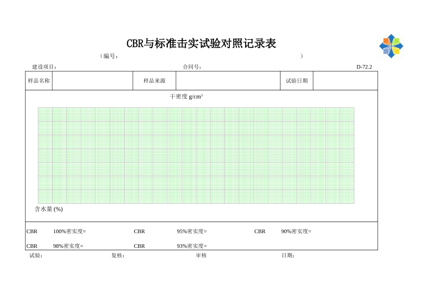Click the empty cell beside 试验日期
Viewport: 424px width, 299px height.
click(346, 81)
